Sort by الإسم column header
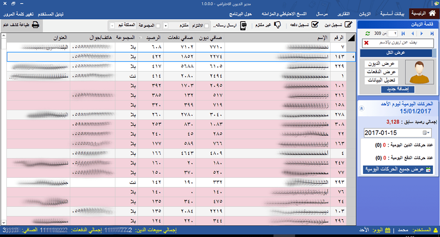Viewport: 440px width, 237px height. (x=277, y=38)
